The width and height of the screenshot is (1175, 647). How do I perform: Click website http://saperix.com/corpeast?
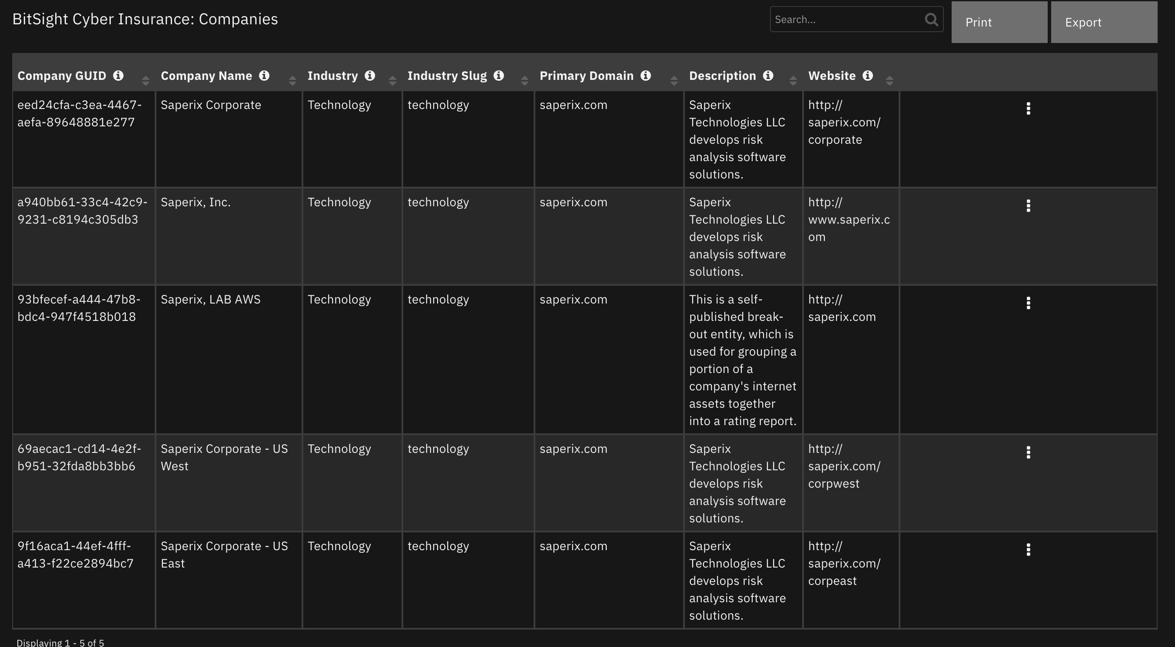[844, 564]
